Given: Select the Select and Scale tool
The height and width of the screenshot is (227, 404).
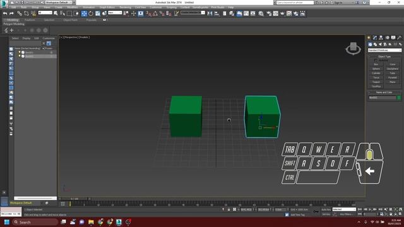Looking at the screenshot, I should point(98,13).
